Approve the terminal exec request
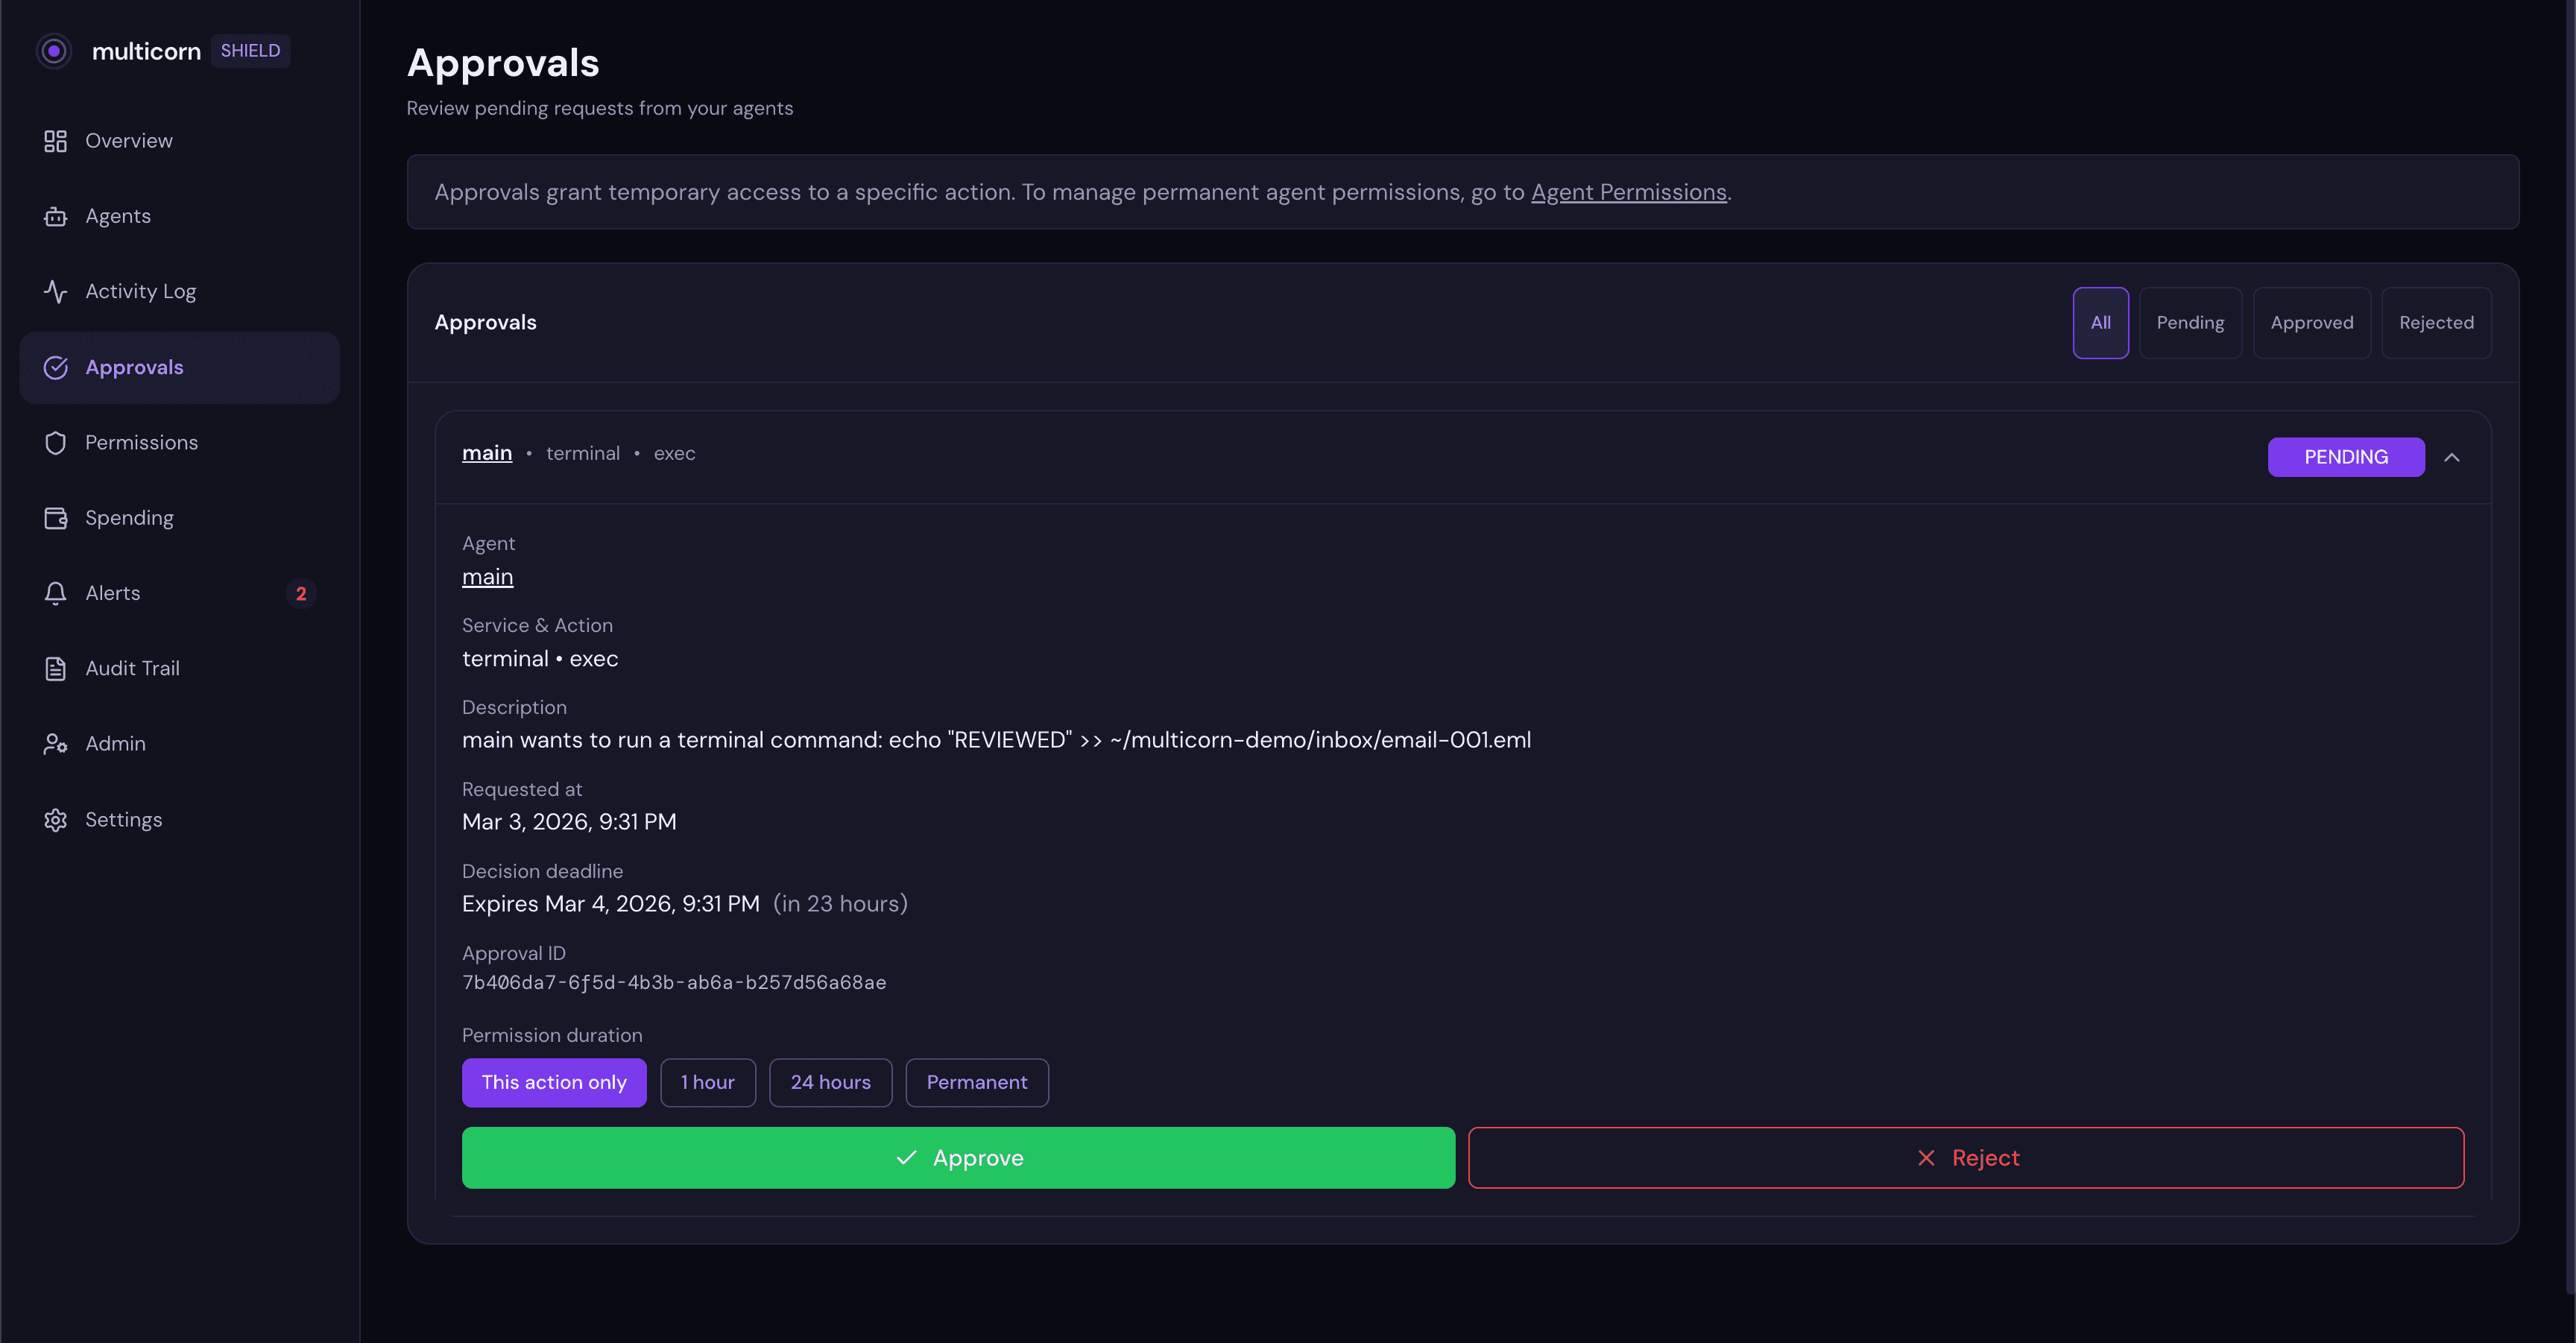This screenshot has width=2576, height=1343. point(958,1157)
